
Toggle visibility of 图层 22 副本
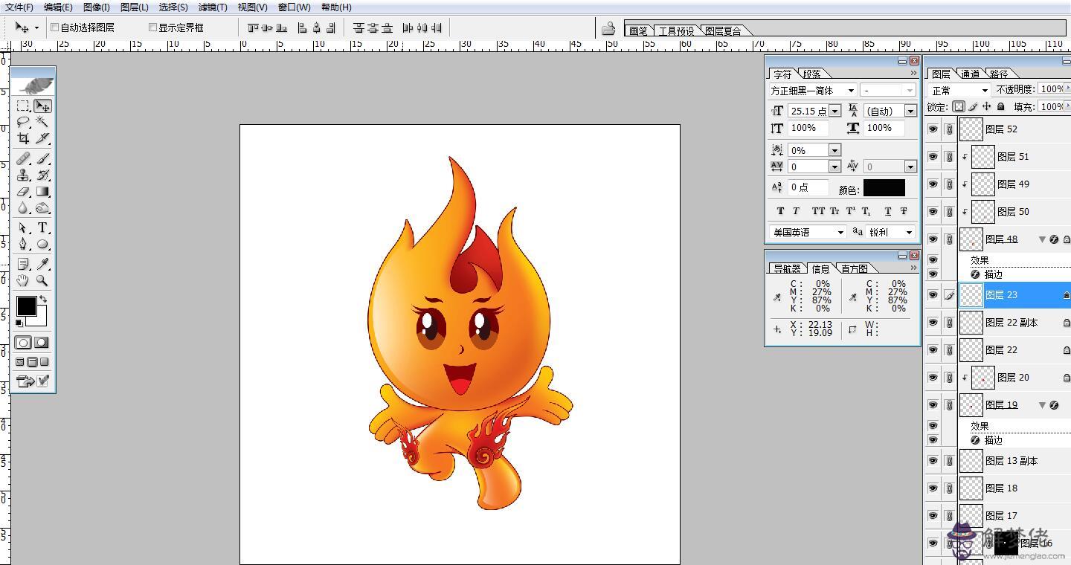[x=933, y=323]
